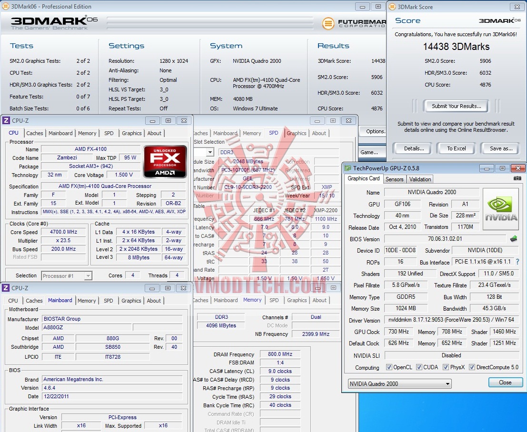Click the Driver Version field in GPU-Z
The width and height of the screenshot is (527, 432).
(451, 319)
